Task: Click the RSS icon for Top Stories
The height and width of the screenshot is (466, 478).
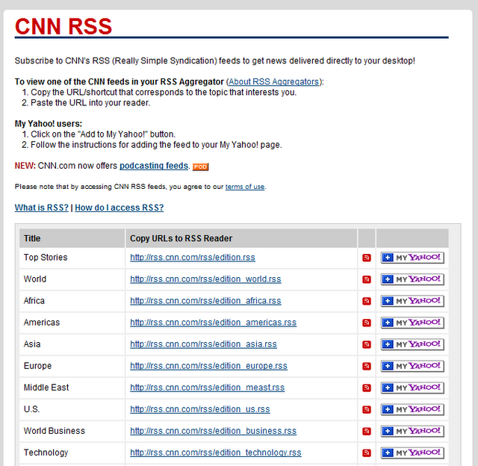Action: (x=367, y=258)
